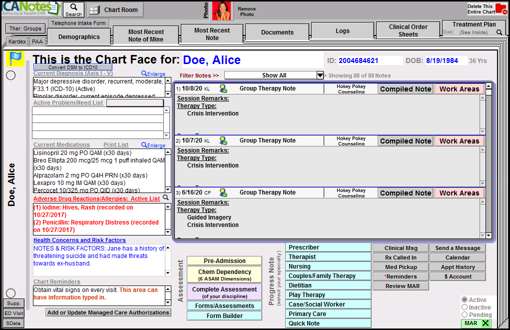The height and width of the screenshot is (330, 510).
Task: Click the Search magnifier button
Action: coord(73,9)
